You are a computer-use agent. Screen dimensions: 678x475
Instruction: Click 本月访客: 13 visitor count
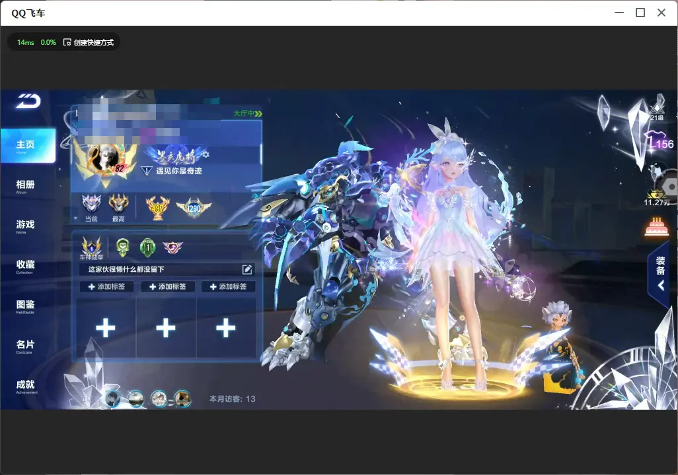point(232,399)
